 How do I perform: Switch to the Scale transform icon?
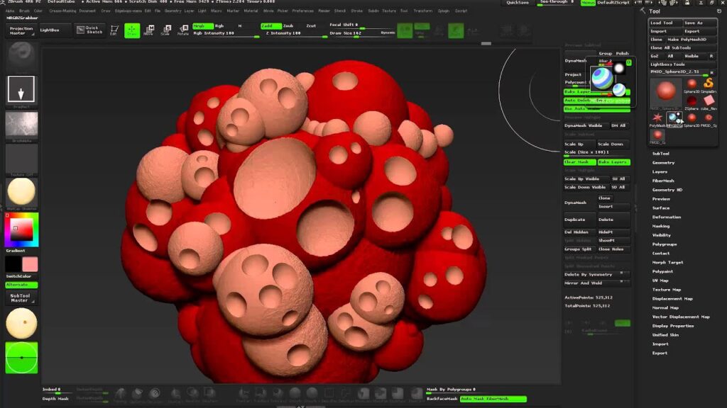165,30
